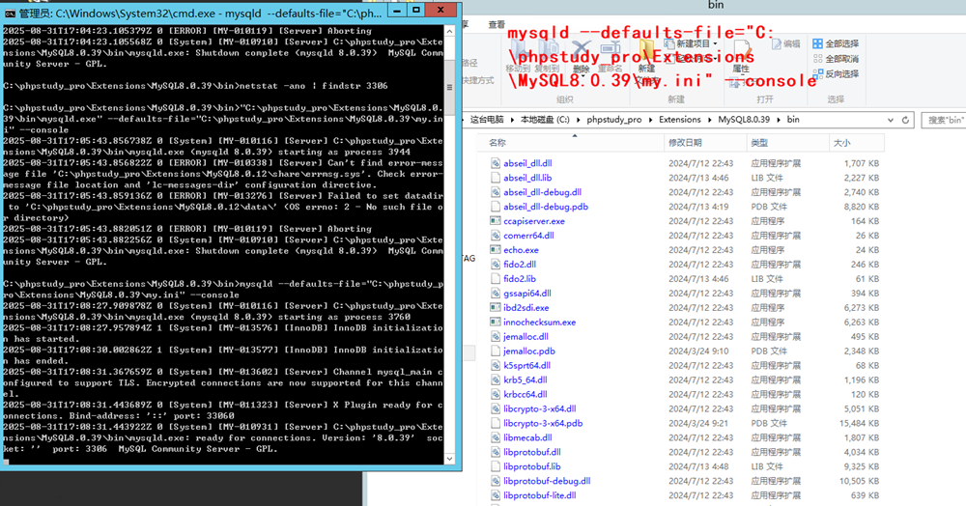Image resolution: width=966 pixels, height=506 pixels.
Task: Select the echo.exe application icon
Action: [496, 250]
